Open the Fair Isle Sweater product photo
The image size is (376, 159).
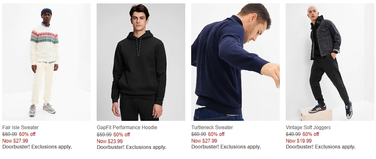(46, 62)
